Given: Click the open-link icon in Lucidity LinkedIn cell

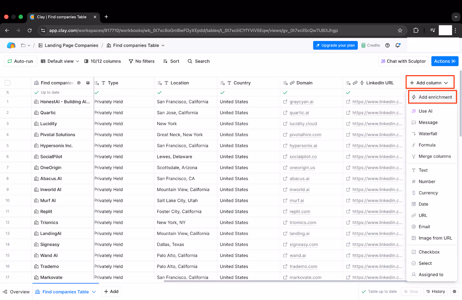Looking at the screenshot, I should (348, 124).
